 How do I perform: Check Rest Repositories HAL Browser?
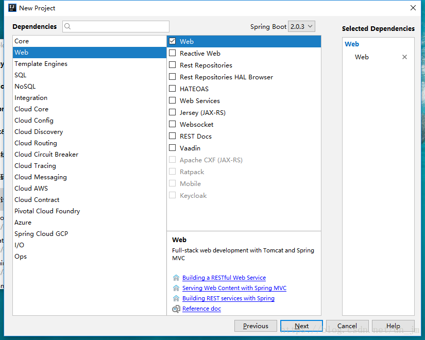[173, 77]
